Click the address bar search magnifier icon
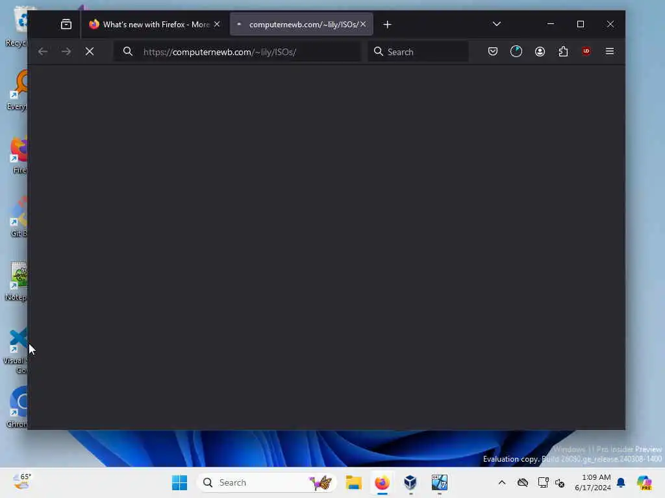 [x=128, y=52]
